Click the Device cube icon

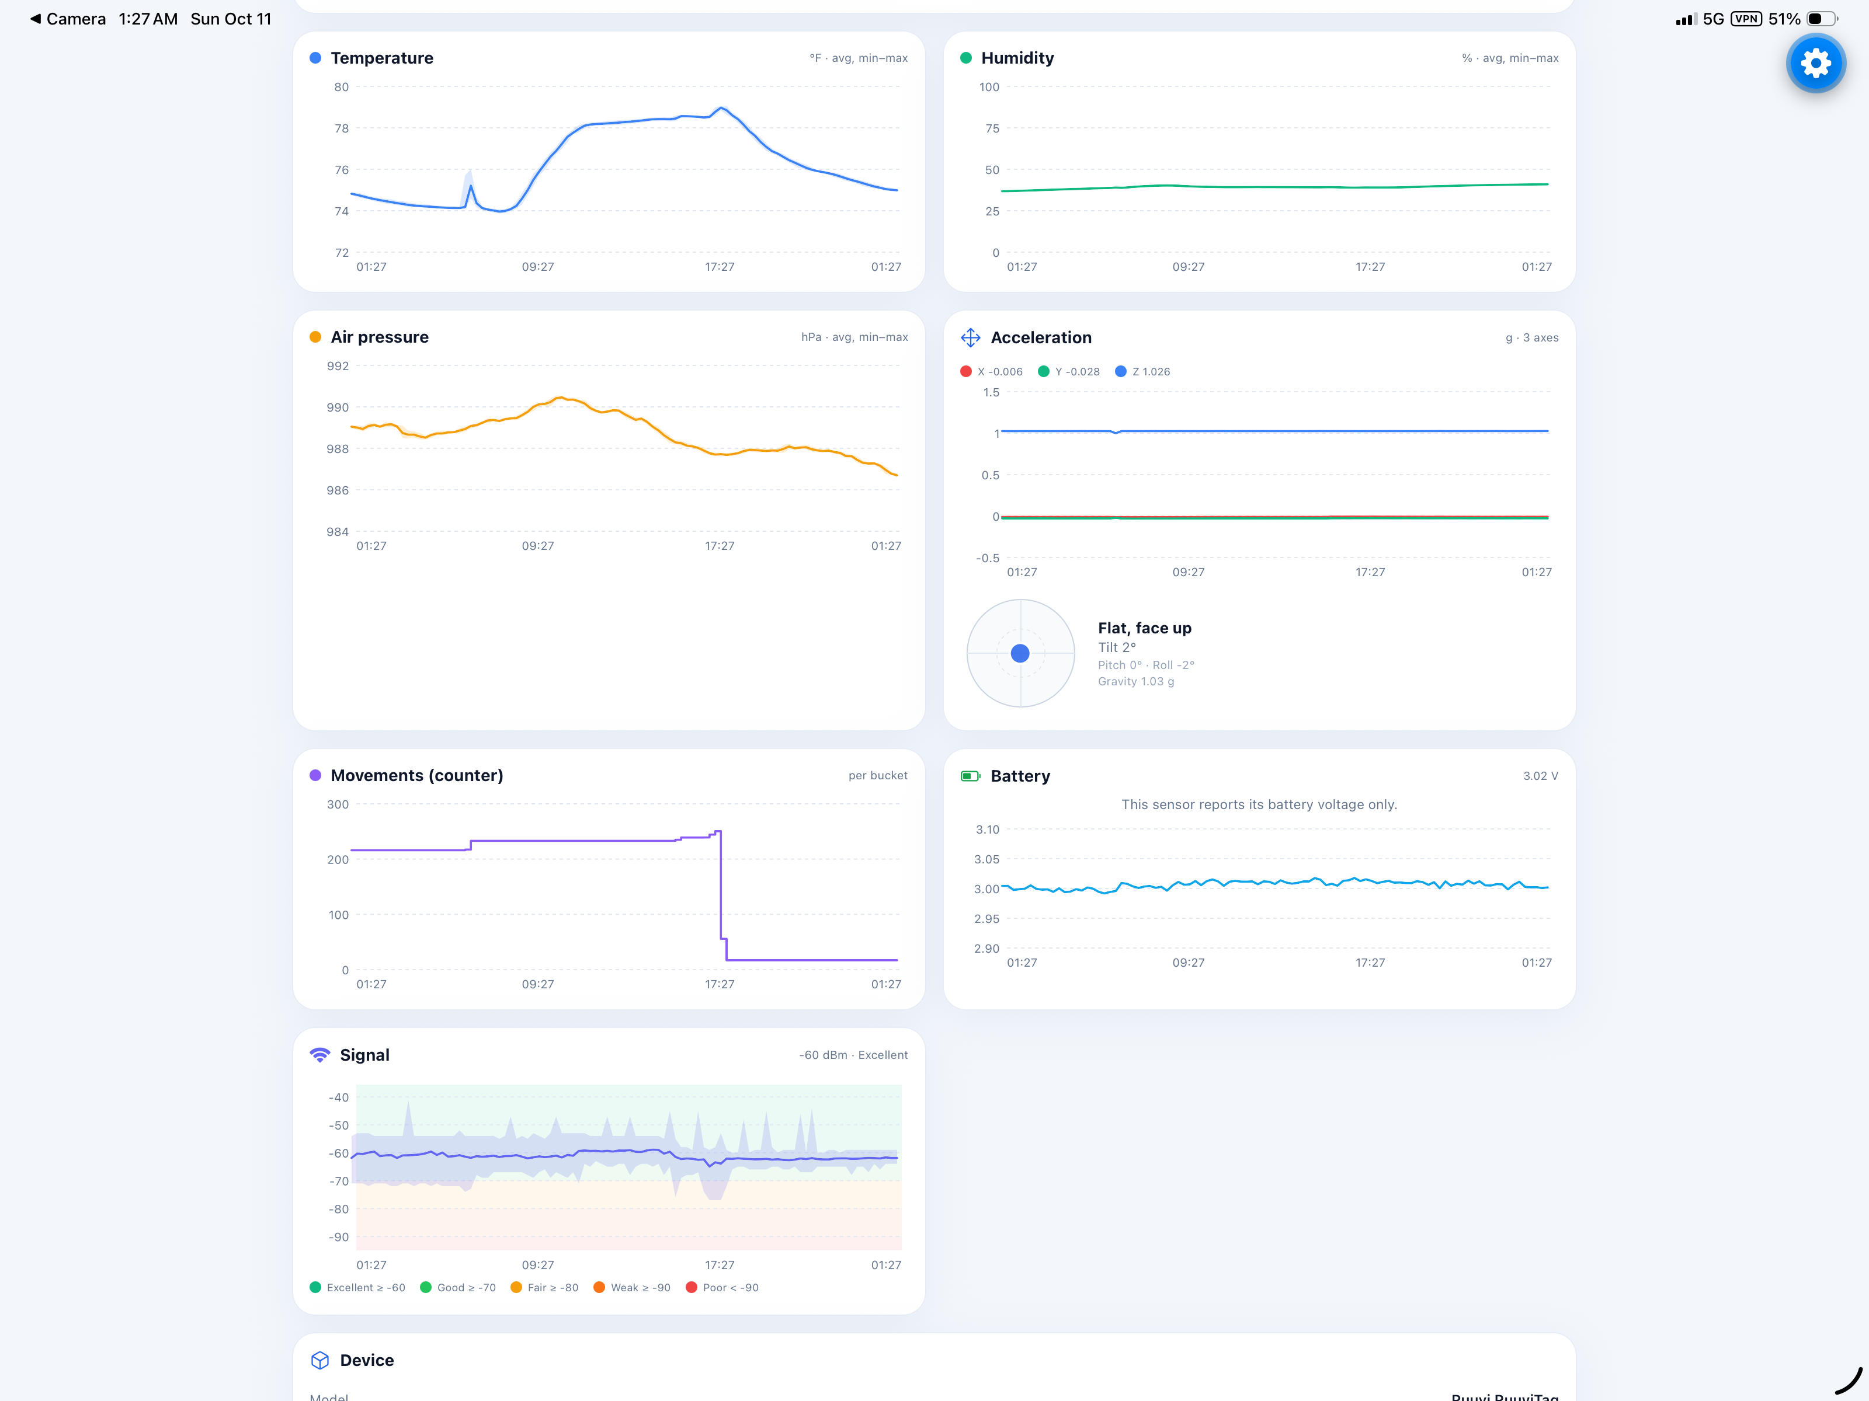pyautogui.click(x=319, y=1361)
